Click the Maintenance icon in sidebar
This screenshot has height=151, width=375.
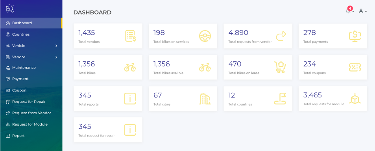point(8,68)
